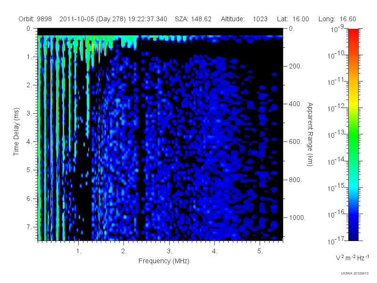Click the time delay tick label '1.'
This screenshot has height=283, width=377.
pyautogui.click(x=29, y=57)
